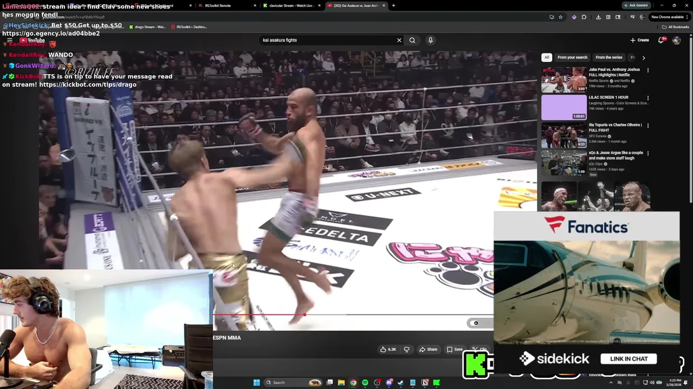
Task: Dislike the video with thumbs-down icon
Action: (407, 350)
